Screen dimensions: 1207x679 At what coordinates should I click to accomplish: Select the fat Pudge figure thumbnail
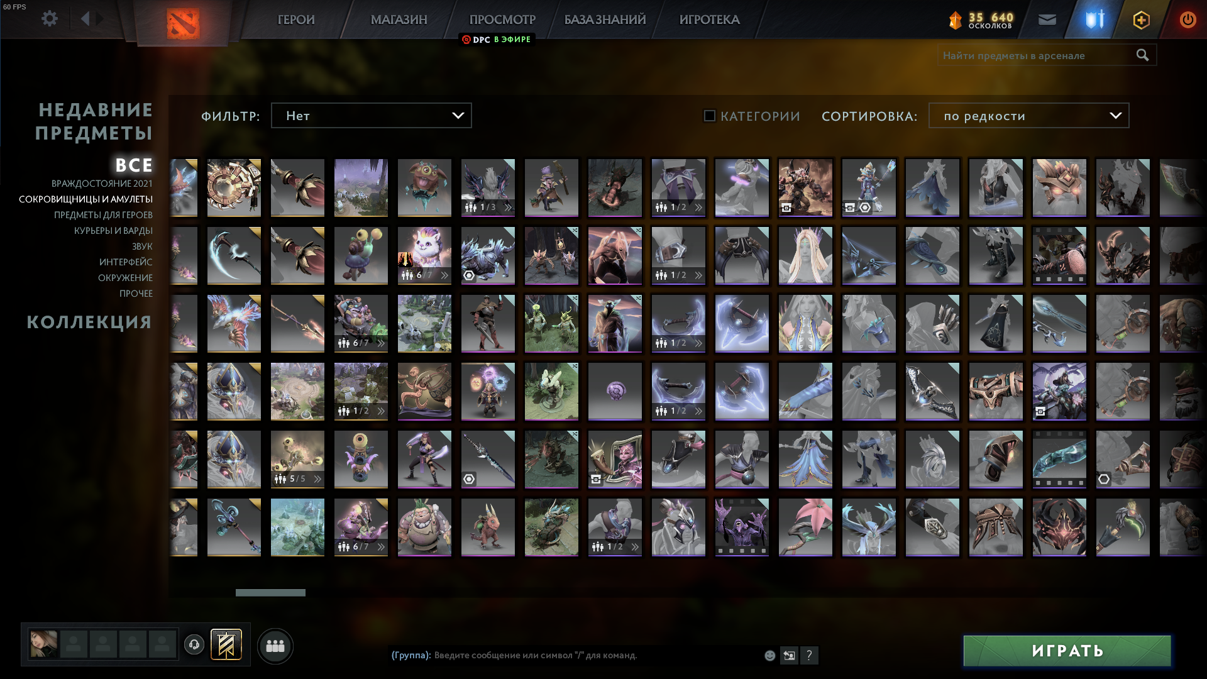424,527
